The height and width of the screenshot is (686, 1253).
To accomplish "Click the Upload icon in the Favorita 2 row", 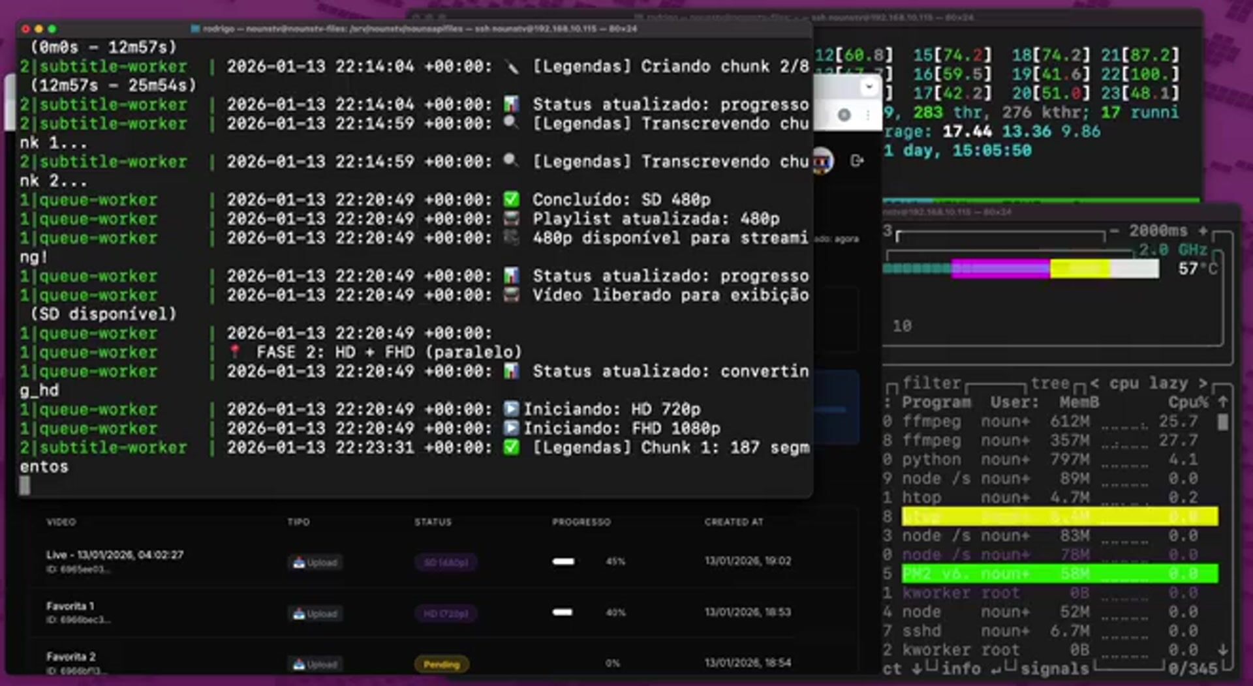I will pyautogui.click(x=299, y=664).
